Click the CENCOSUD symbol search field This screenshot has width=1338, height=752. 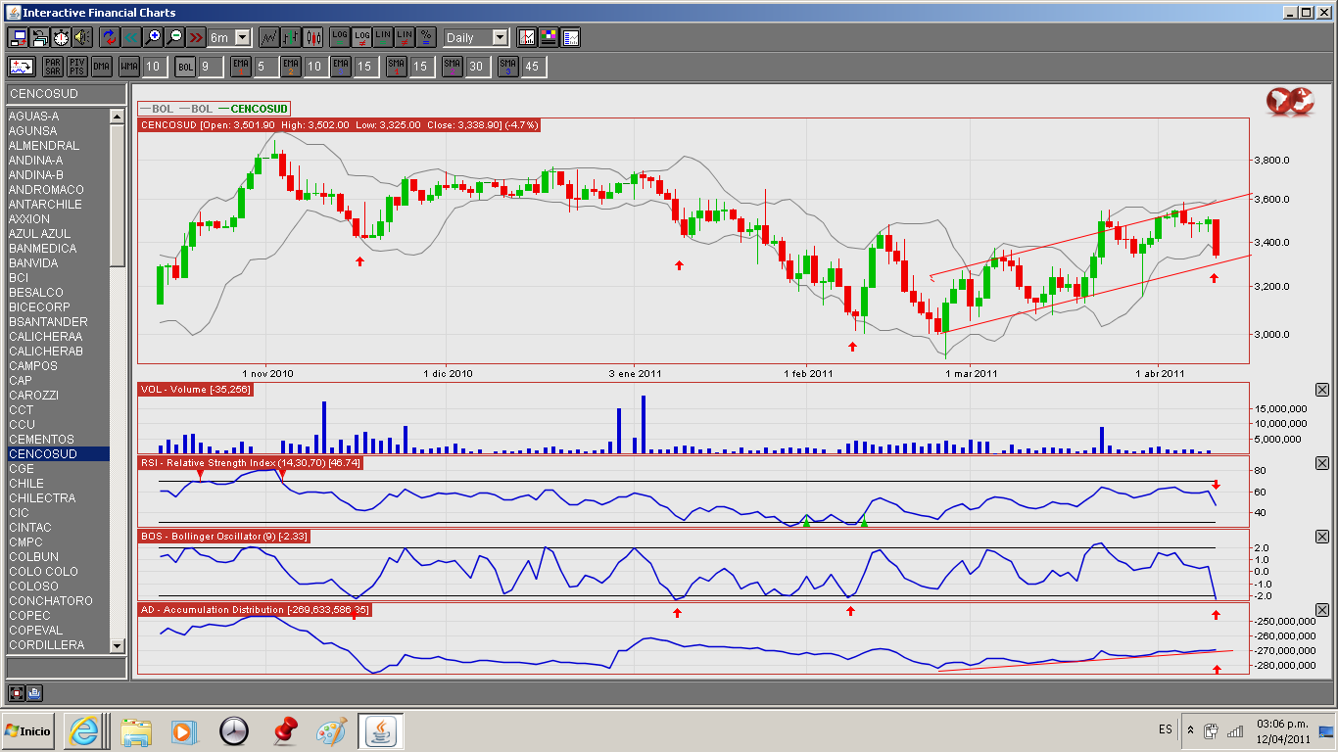click(67, 94)
